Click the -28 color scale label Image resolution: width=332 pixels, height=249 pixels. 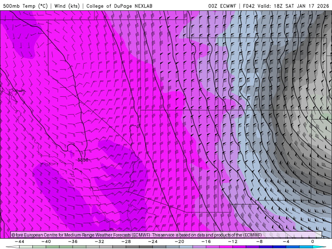pos(126,242)
